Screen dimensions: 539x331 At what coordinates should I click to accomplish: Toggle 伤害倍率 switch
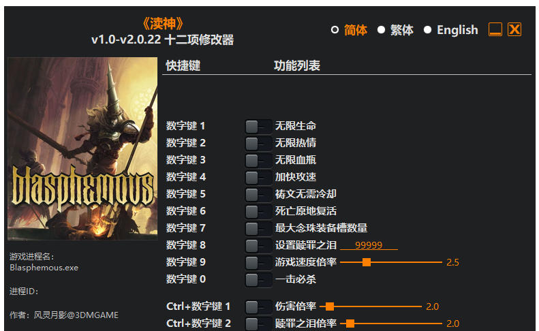(x=258, y=306)
